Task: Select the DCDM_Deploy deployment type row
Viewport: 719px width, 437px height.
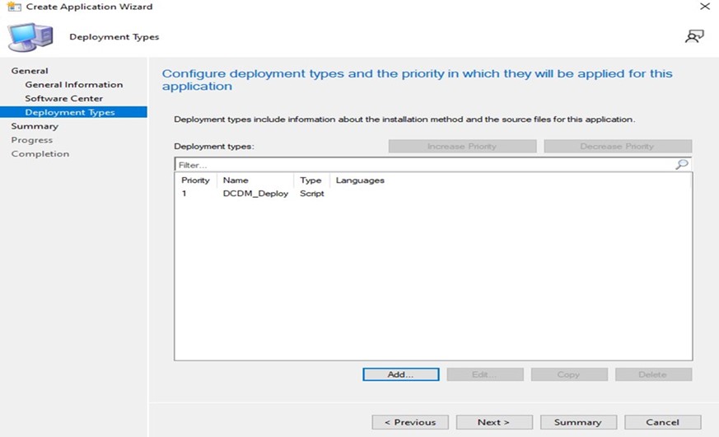Action: click(255, 194)
